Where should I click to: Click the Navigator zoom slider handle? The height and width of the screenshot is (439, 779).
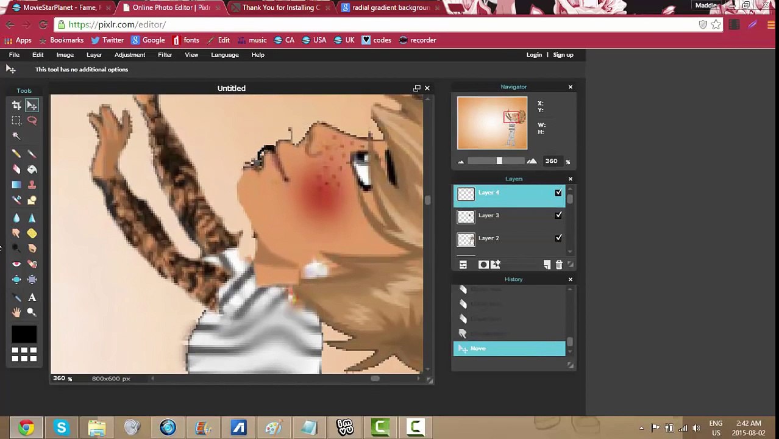point(499,161)
